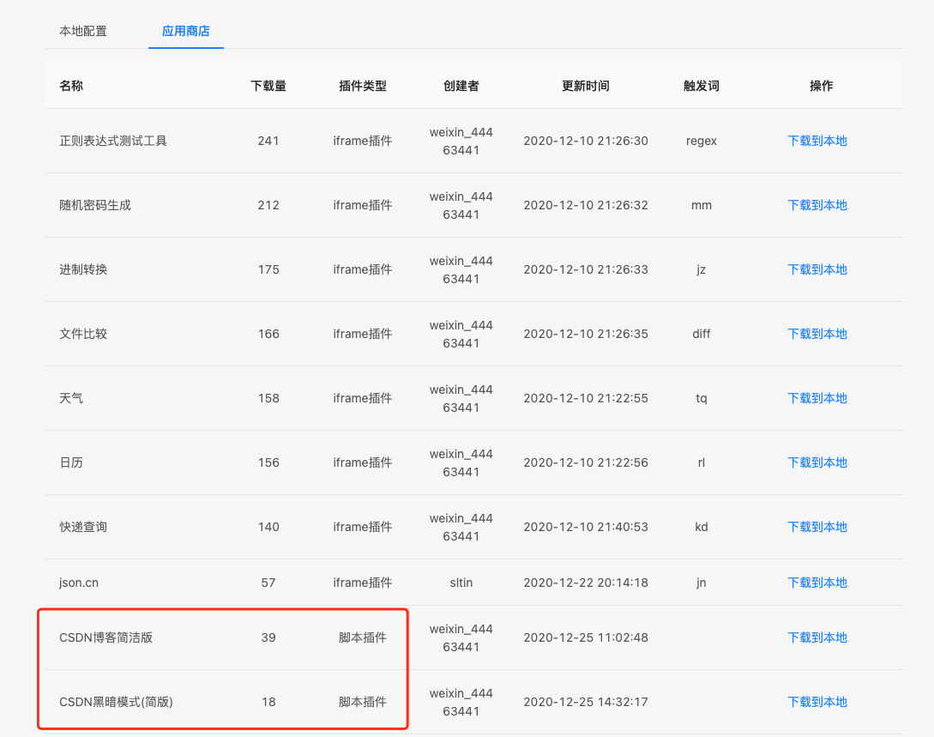The width and height of the screenshot is (934, 737).
Task: Select the 天气 name cell
Action: (x=71, y=398)
